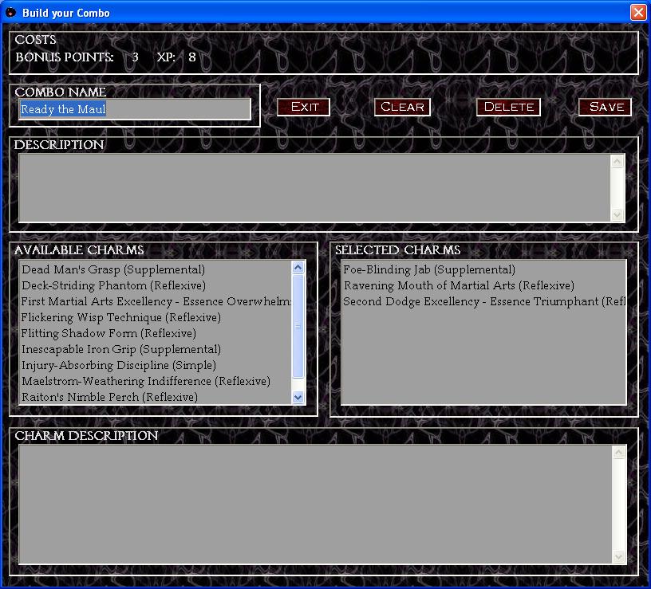Viewport: 651px width, 589px height.
Task: Click Available Charms scrollbar down arrow
Action: coord(298,398)
